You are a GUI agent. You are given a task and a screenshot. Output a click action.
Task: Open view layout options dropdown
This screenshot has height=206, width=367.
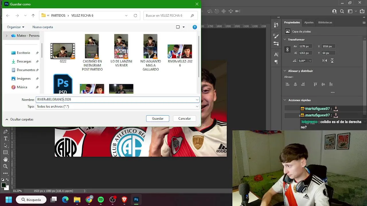click(183, 27)
